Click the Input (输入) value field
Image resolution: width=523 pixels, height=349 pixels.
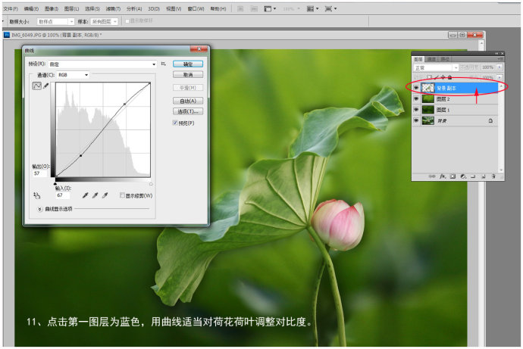62,195
